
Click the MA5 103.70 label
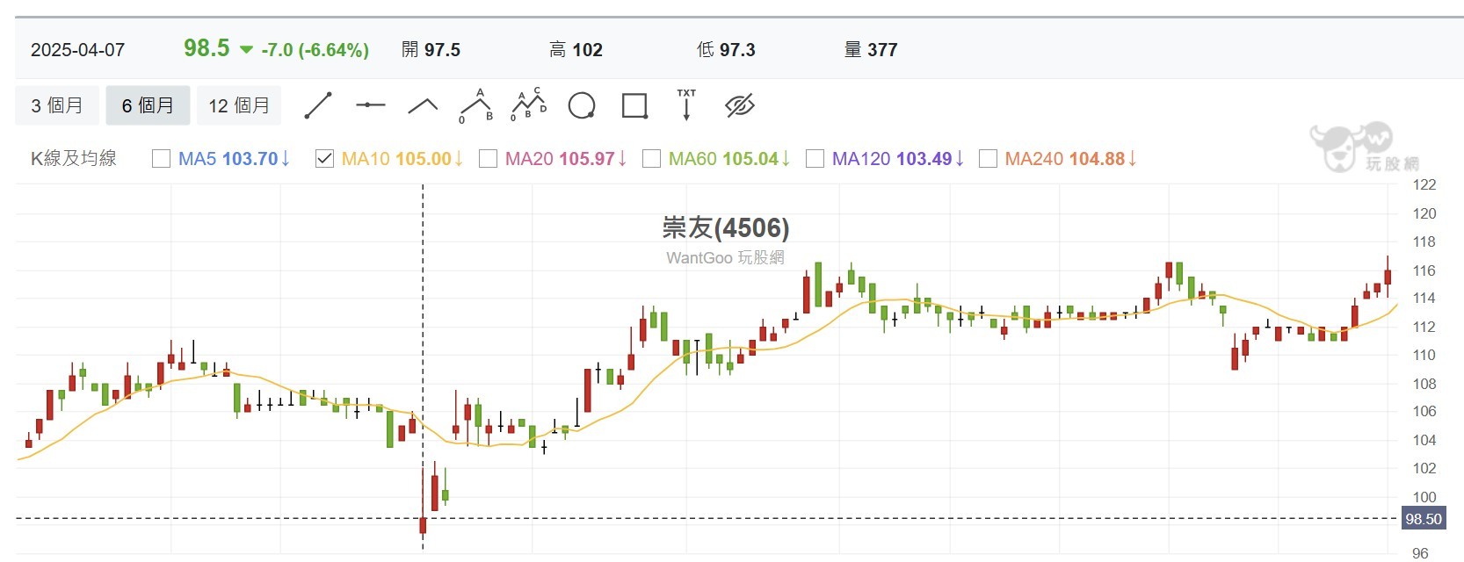click(x=234, y=159)
